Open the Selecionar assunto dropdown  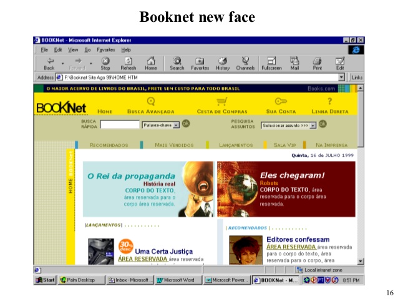coord(313,125)
